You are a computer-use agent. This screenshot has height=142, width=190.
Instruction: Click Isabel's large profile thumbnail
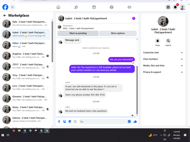point(163,21)
